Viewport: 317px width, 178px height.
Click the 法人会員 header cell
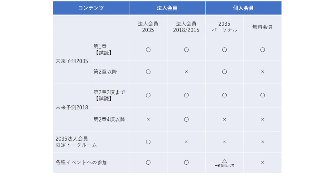coord(167,8)
